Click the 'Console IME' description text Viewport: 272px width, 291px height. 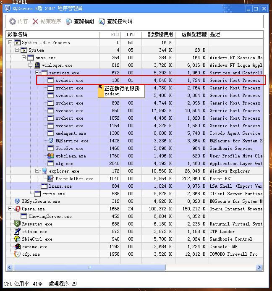coord(223,246)
